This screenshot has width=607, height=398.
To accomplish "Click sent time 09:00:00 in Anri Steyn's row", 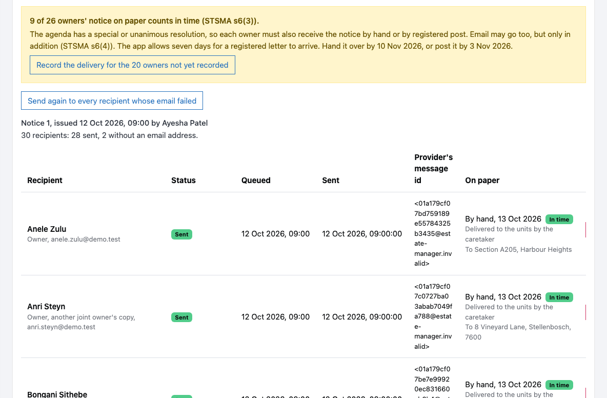I will click(x=362, y=317).
